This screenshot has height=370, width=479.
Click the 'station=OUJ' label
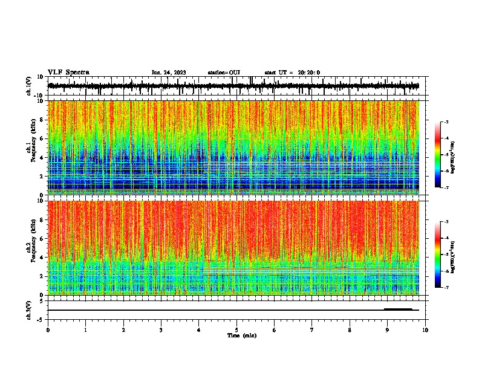pos(224,73)
